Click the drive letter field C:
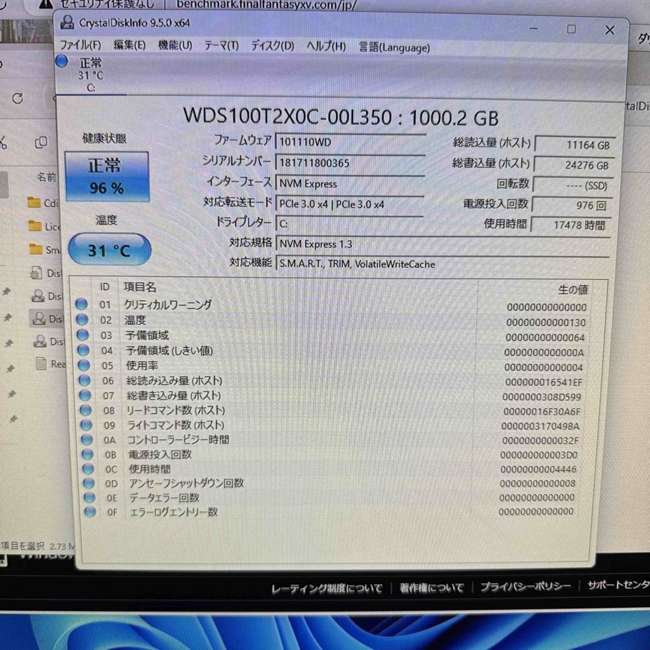 pyautogui.click(x=349, y=224)
